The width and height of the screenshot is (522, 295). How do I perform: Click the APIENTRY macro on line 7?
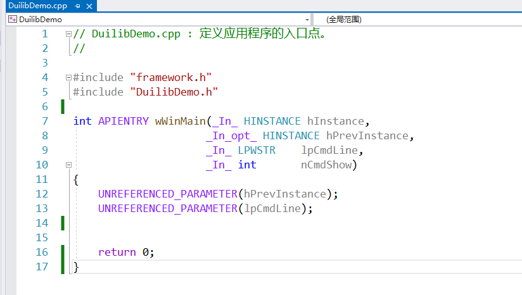[x=124, y=121]
